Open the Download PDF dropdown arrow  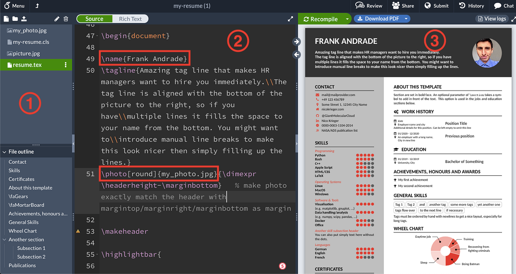tap(406, 19)
